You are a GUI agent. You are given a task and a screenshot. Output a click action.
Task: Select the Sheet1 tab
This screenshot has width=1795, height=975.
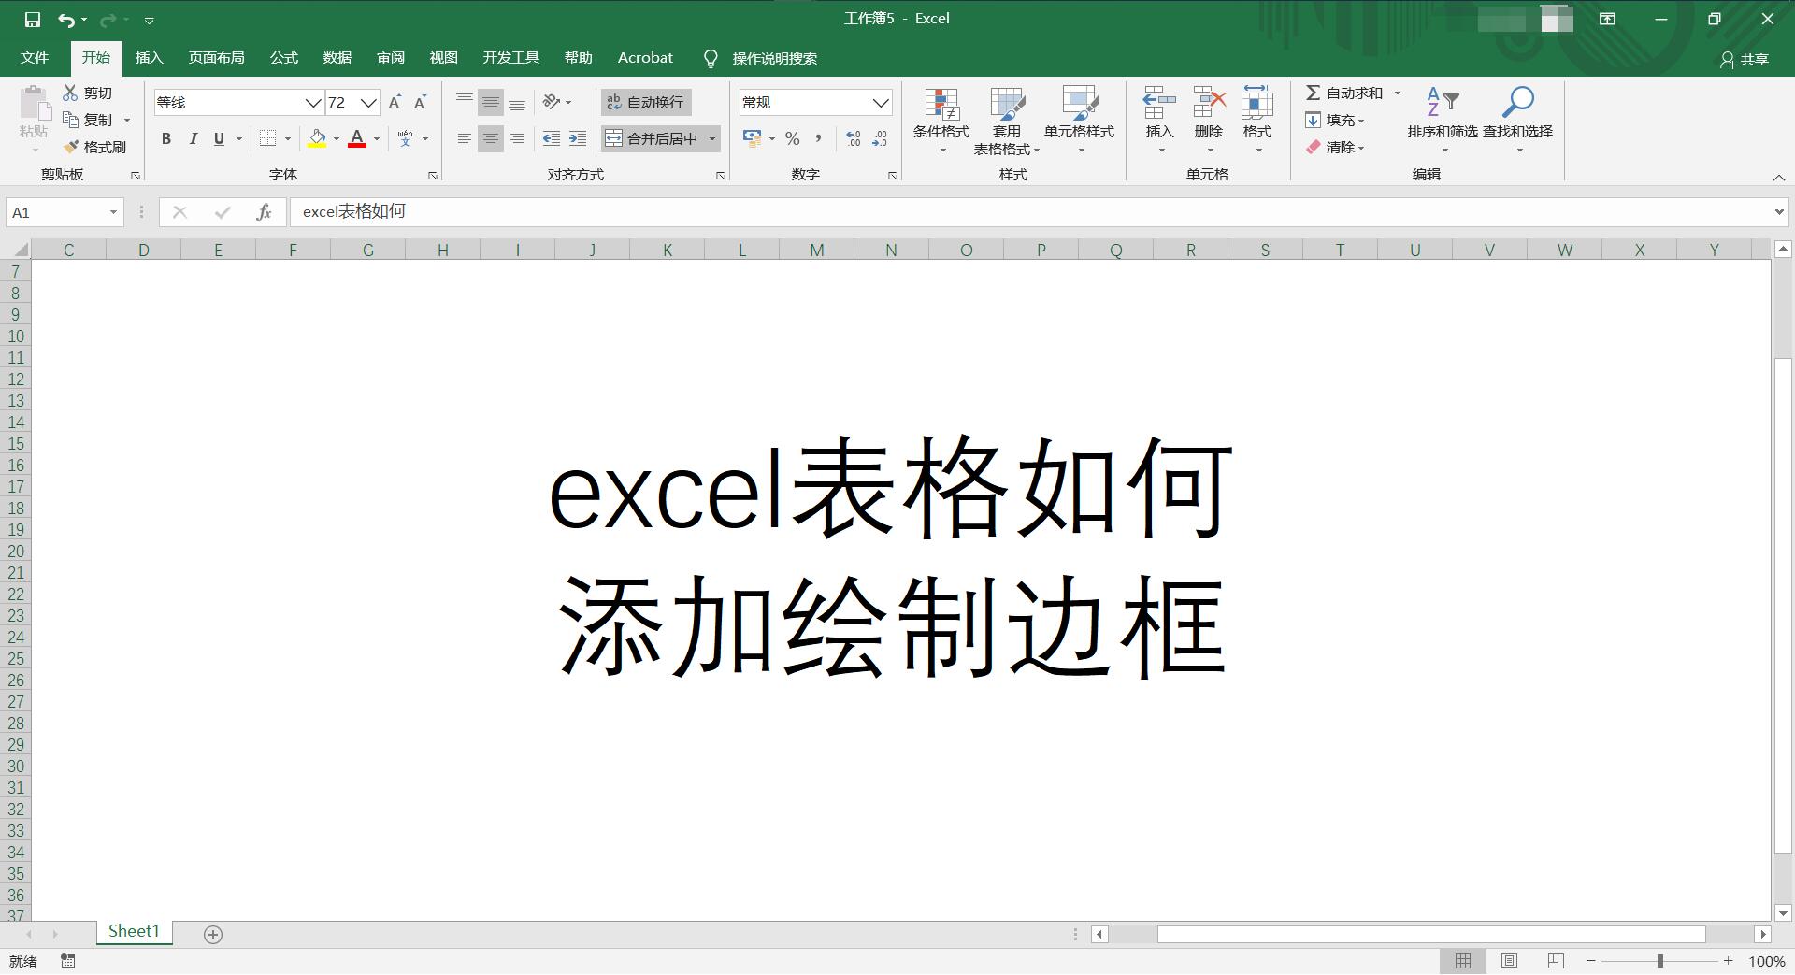134,931
